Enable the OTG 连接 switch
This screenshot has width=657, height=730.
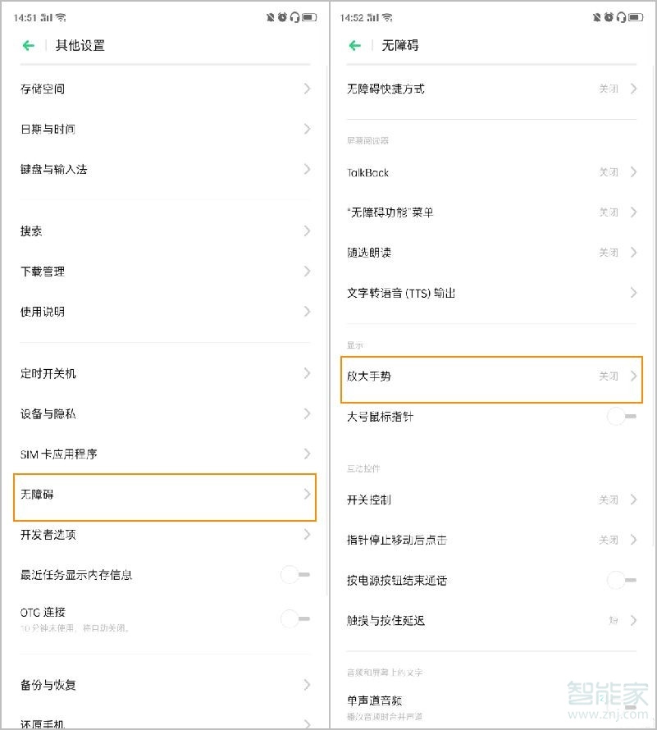294,618
